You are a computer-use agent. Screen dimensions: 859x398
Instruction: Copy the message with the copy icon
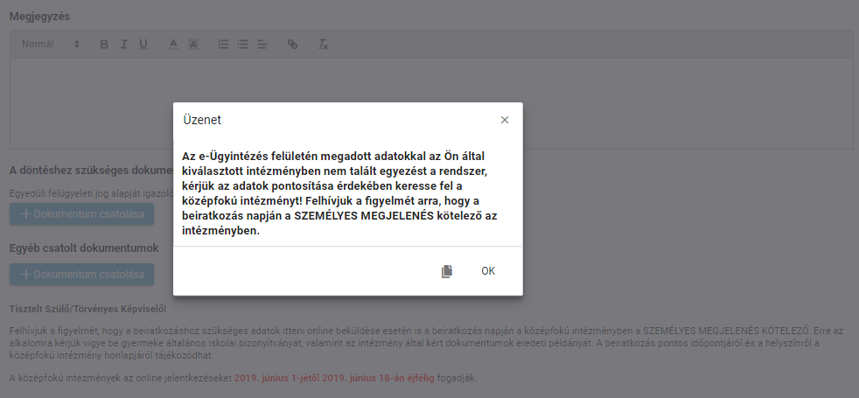[447, 271]
